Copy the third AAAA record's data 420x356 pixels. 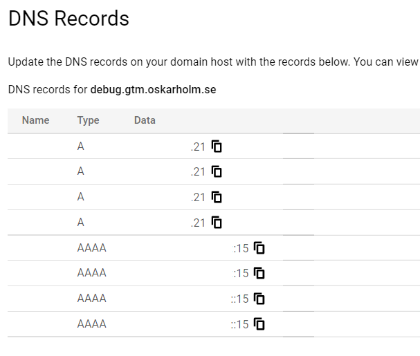259,299
